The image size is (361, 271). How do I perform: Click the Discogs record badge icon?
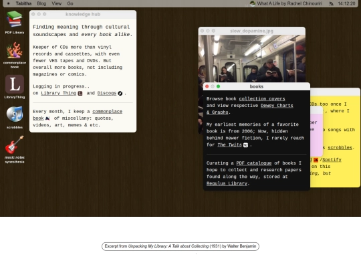click(x=120, y=93)
